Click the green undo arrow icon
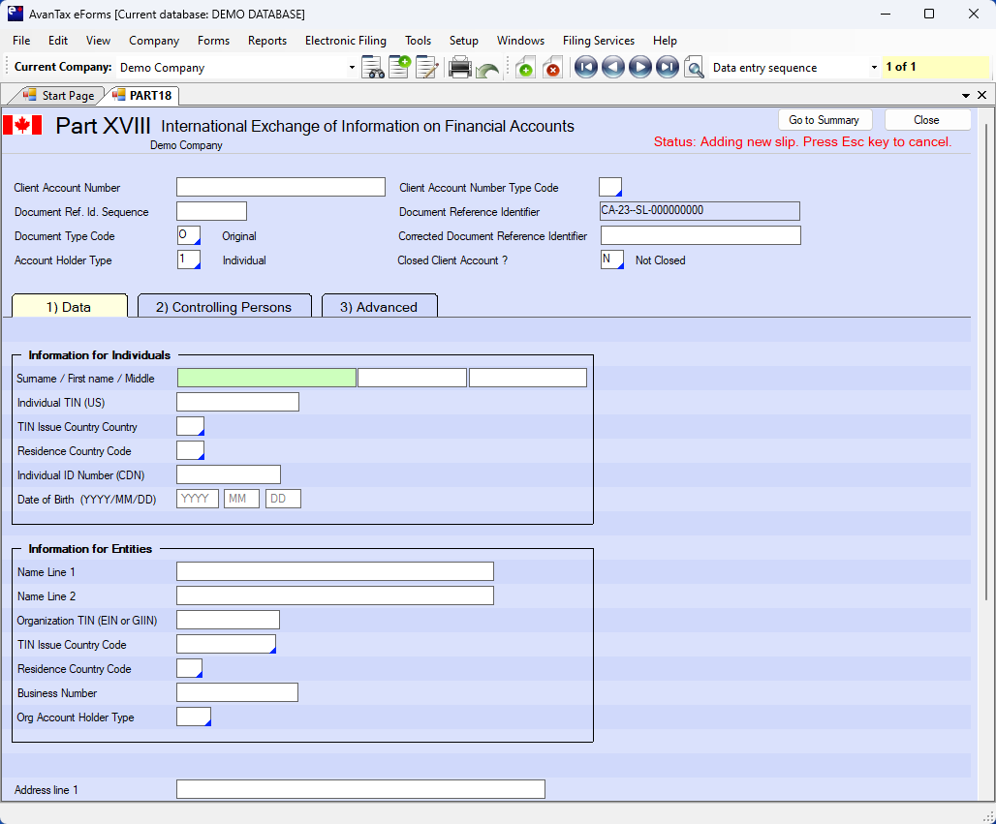The height and width of the screenshot is (824, 996). click(x=487, y=69)
